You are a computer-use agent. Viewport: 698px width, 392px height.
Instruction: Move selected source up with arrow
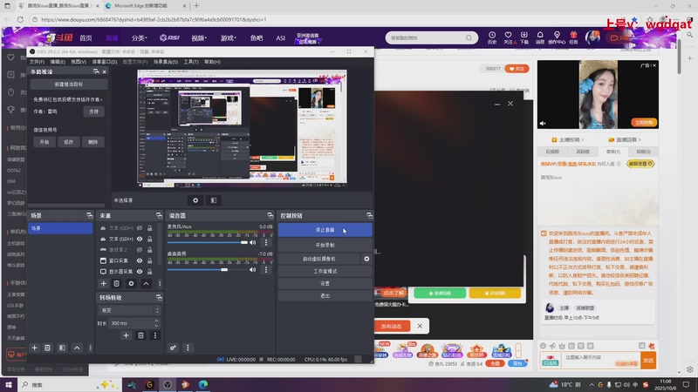[146, 284]
